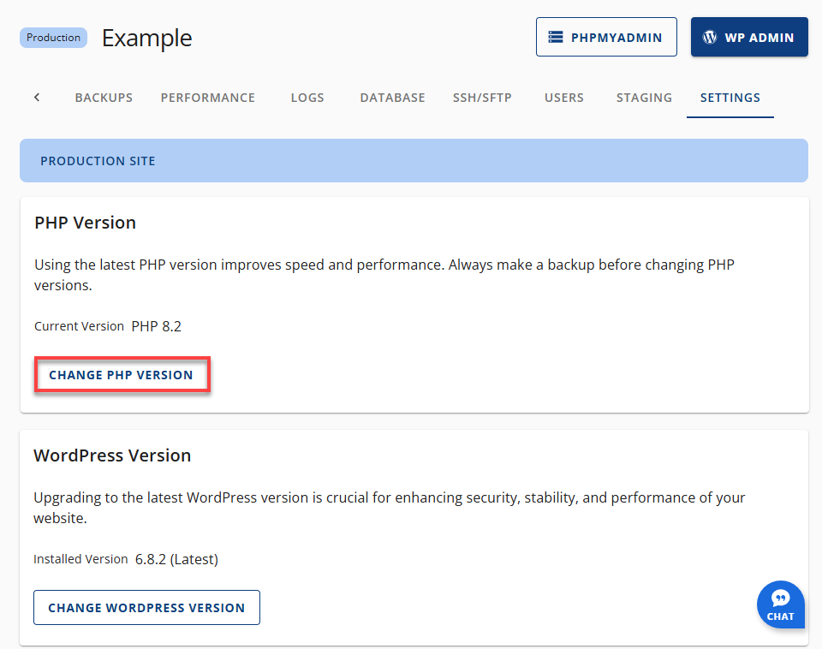822x649 pixels.
Task: Go to the Staging tab
Action: [x=644, y=97]
